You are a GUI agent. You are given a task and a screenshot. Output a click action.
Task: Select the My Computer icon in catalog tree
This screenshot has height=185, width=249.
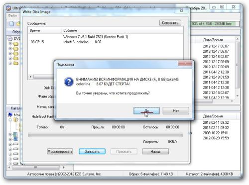pos(10,115)
